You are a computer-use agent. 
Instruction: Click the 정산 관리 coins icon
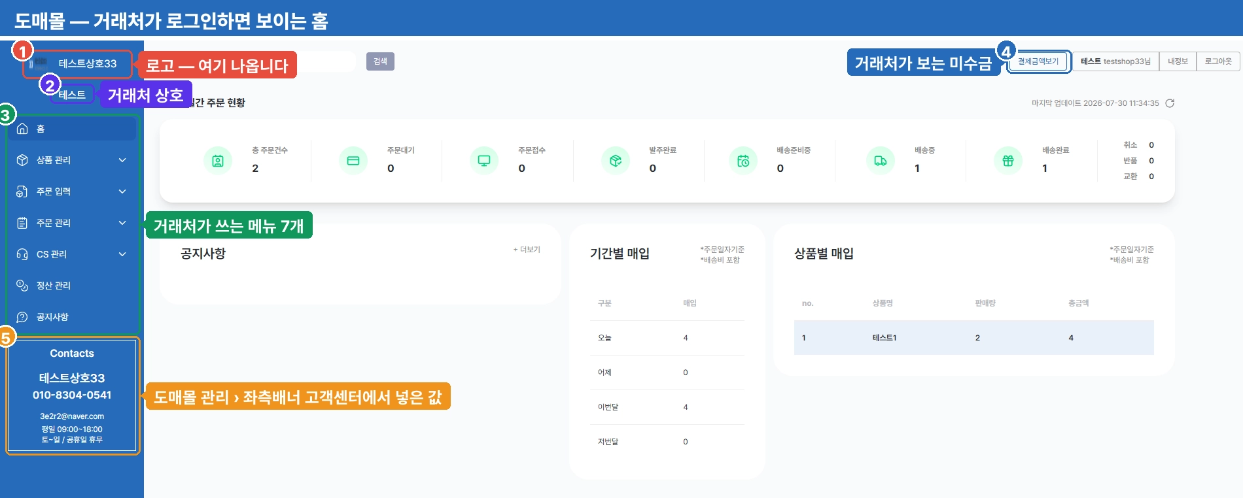pos(22,286)
